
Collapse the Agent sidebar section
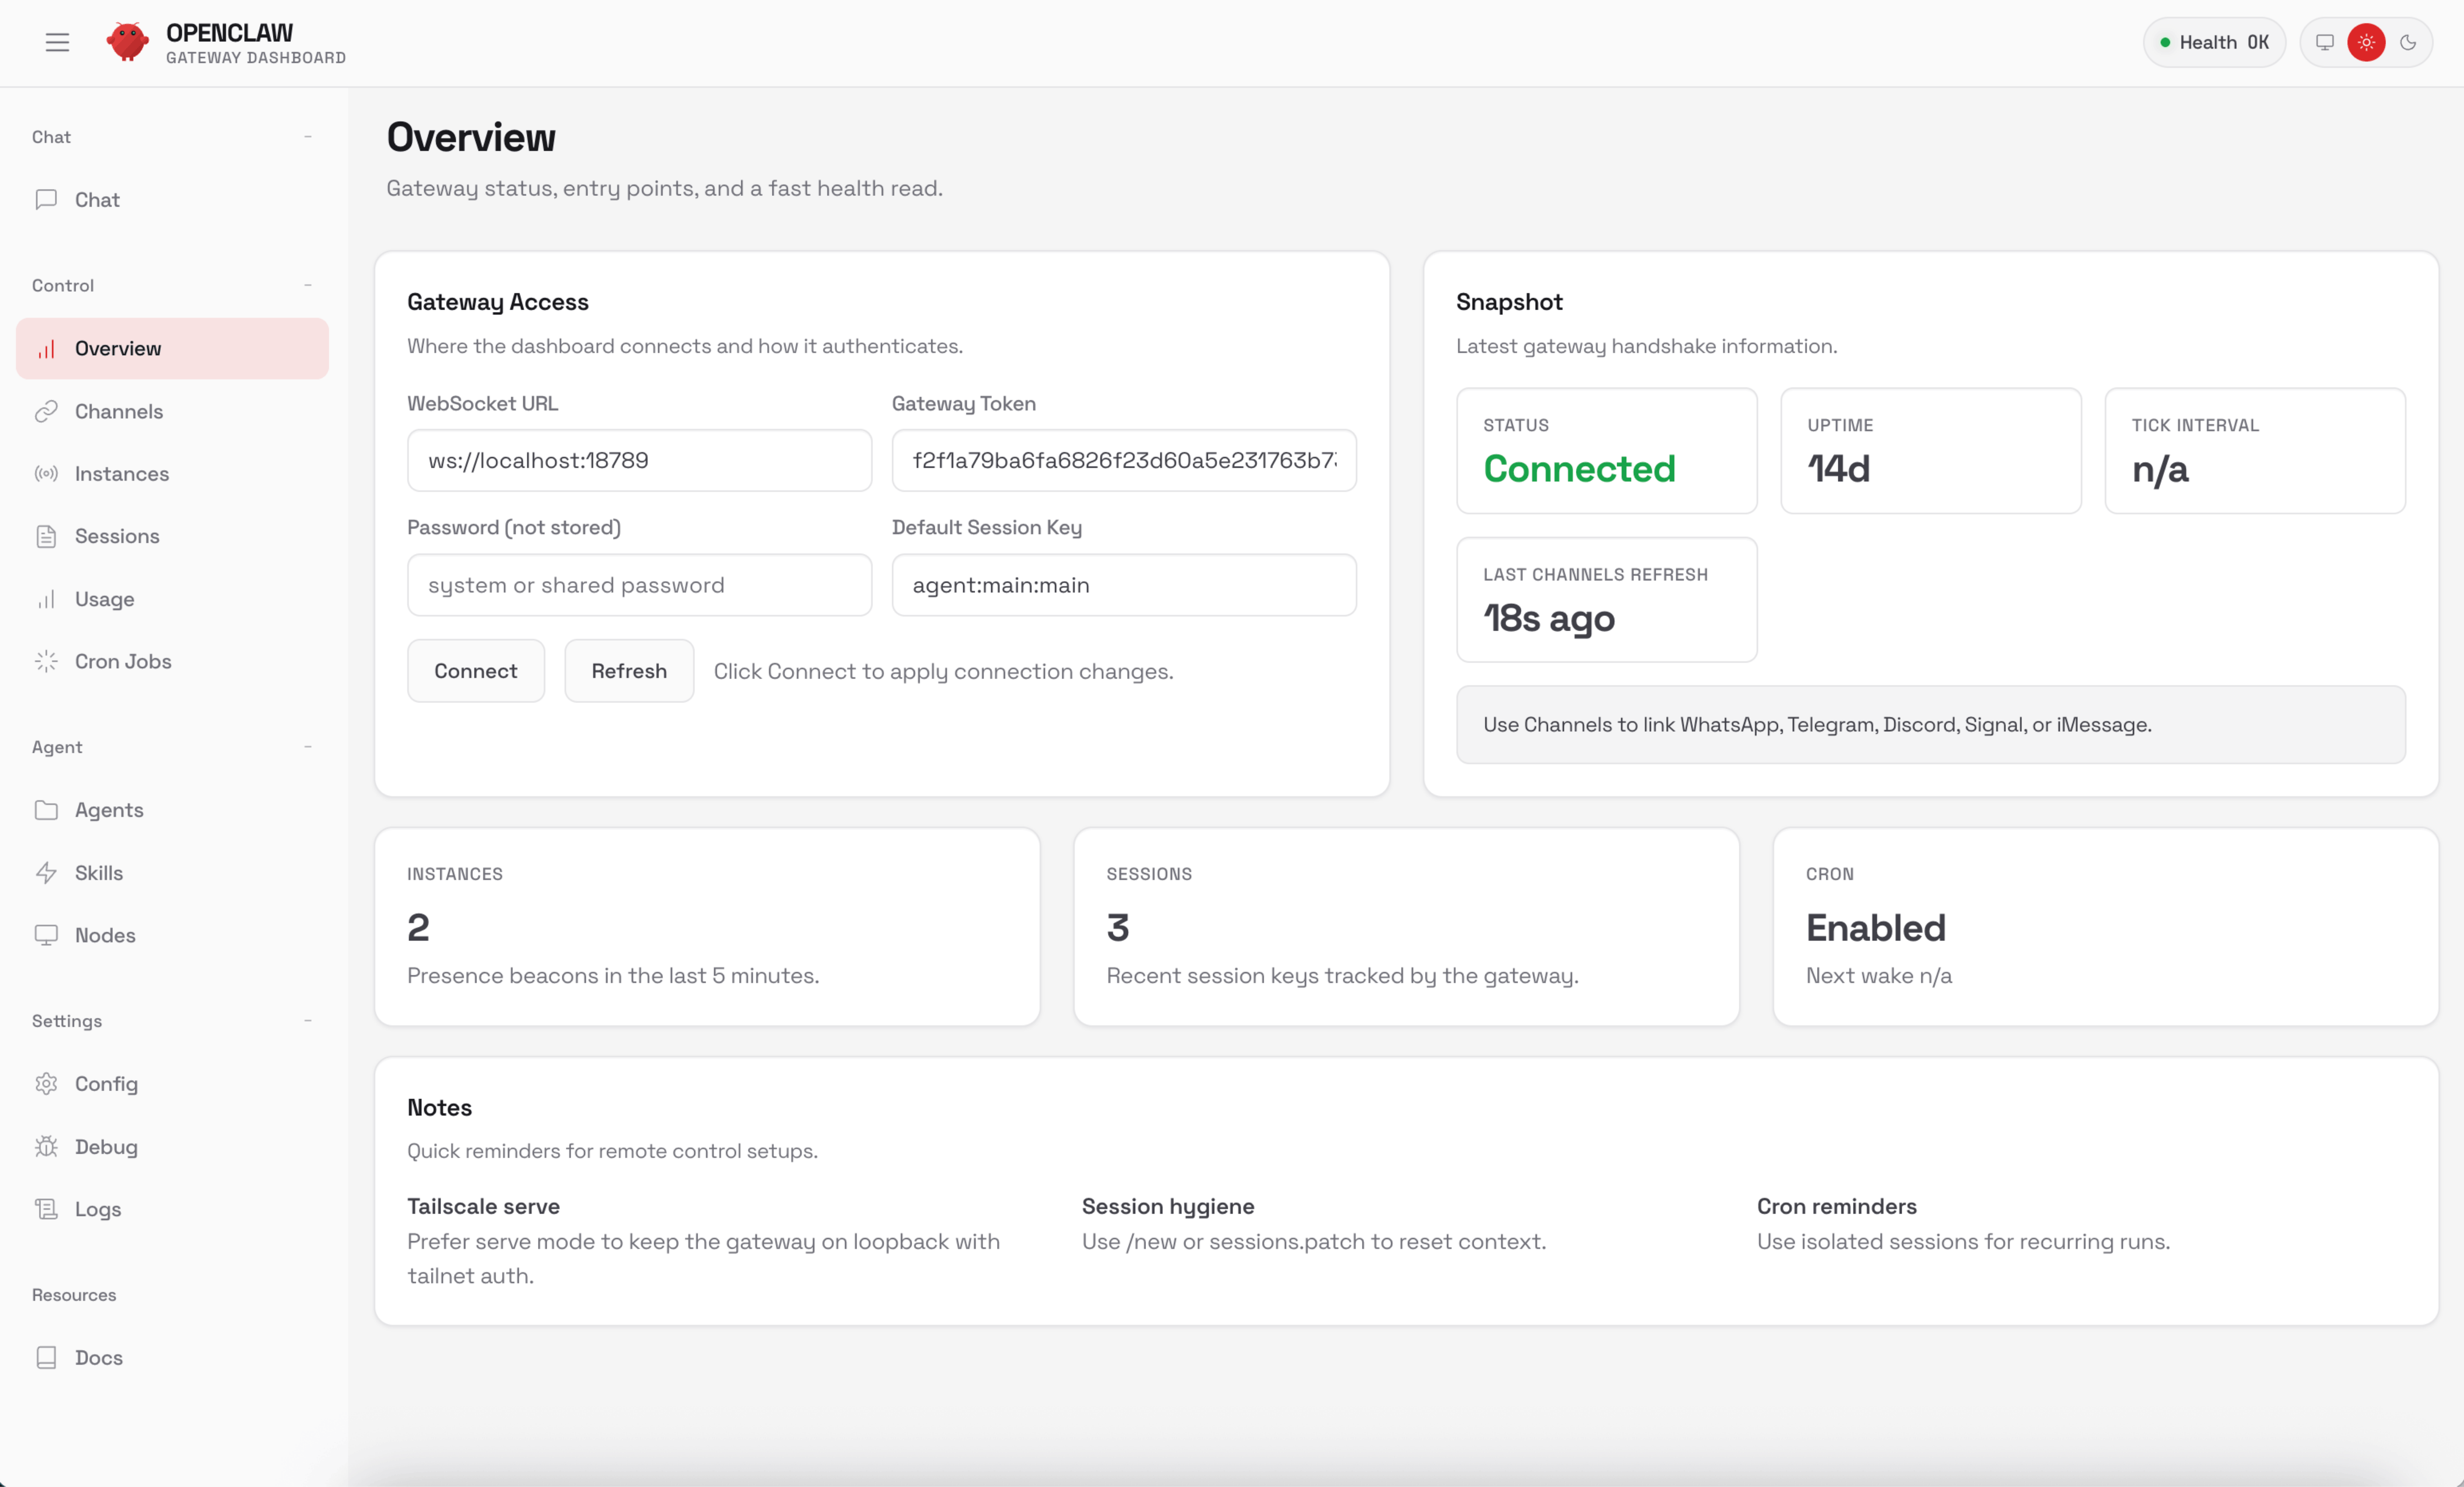pyautogui.click(x=308, y=747)
